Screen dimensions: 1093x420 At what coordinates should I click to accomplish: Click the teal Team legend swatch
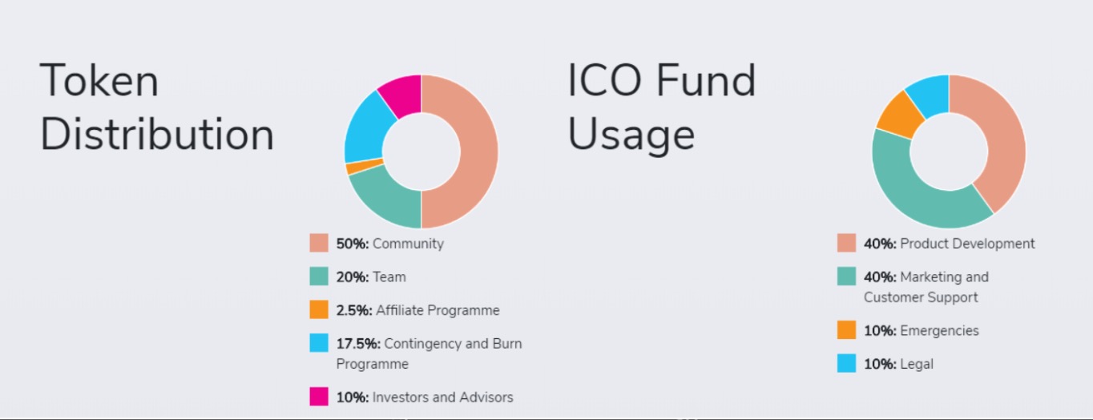coord(319,277)
